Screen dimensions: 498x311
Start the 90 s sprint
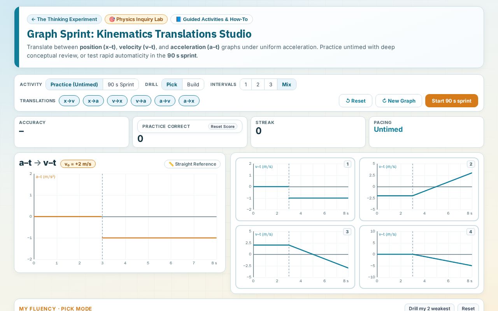pos(452,101)
